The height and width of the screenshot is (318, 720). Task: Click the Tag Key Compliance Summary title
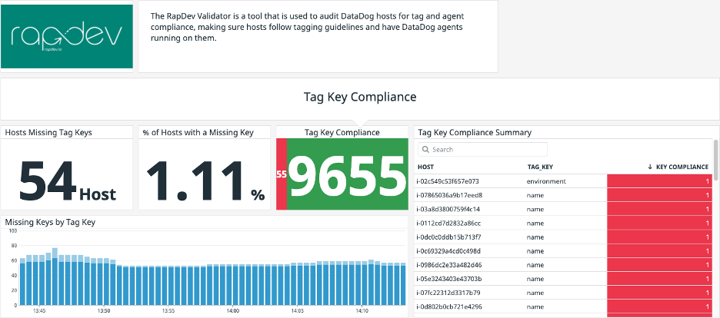click(x=475, y=132)
